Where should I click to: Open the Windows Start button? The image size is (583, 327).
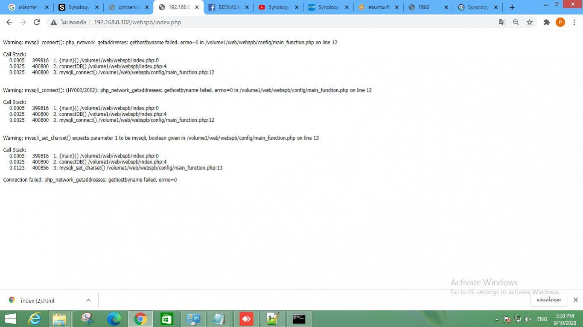click(10, 319)
